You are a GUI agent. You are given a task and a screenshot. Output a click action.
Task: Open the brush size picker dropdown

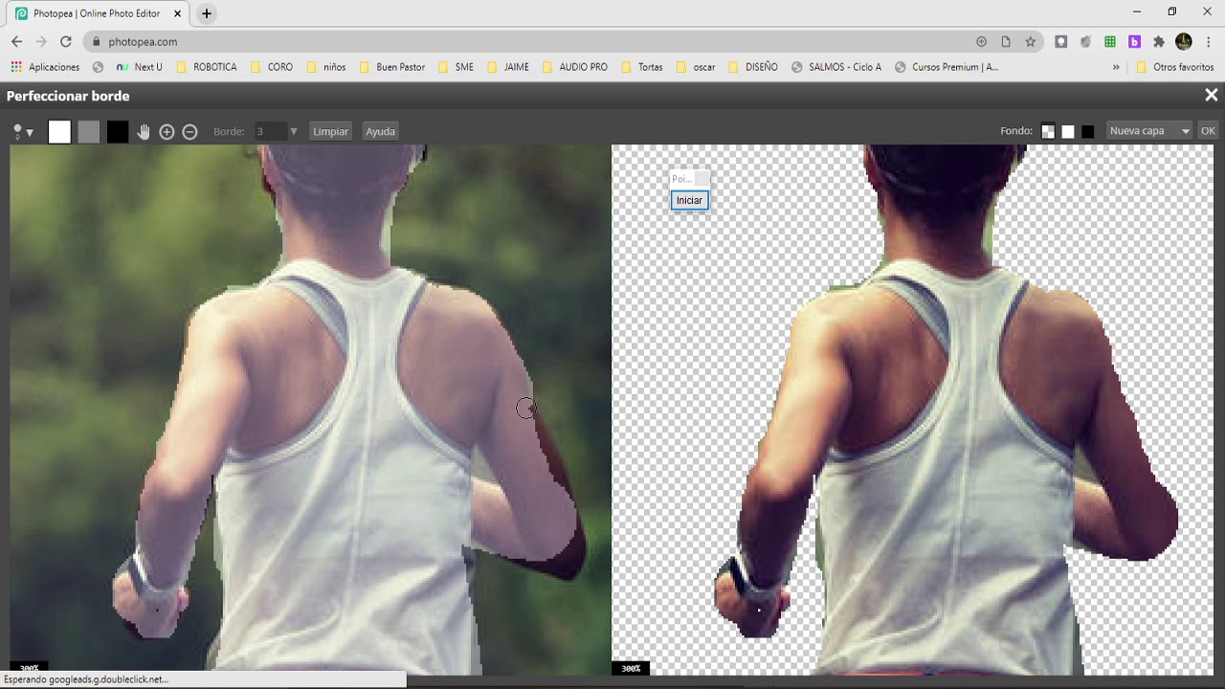(23, 132)
